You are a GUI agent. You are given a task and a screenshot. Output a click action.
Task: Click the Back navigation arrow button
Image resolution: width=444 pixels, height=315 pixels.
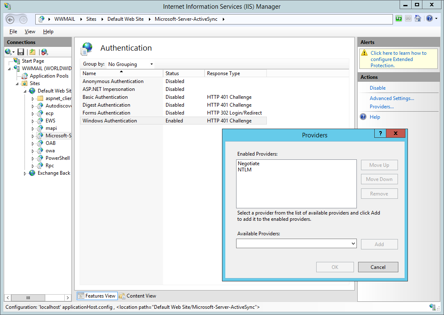(x=10, y=20)
